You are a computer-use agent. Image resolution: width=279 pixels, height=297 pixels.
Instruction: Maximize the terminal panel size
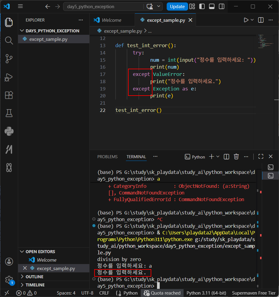pos(261,156)
